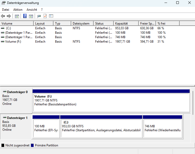This screenshot has width=195, height=154.
Task: Click the disk icon beside Datenträger 0
Action: [5, 92]
